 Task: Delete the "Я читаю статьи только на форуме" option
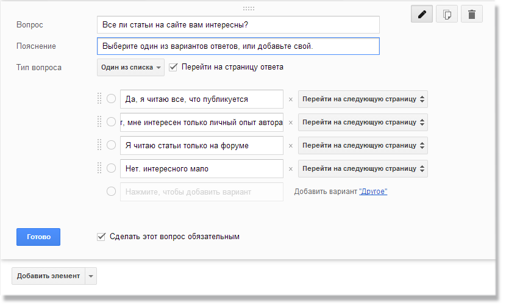(x=291, y=145)
